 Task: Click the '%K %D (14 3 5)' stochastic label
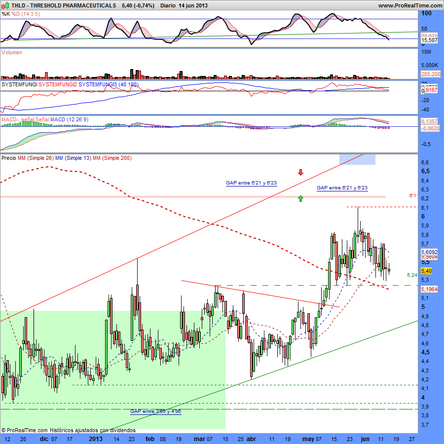21,14
